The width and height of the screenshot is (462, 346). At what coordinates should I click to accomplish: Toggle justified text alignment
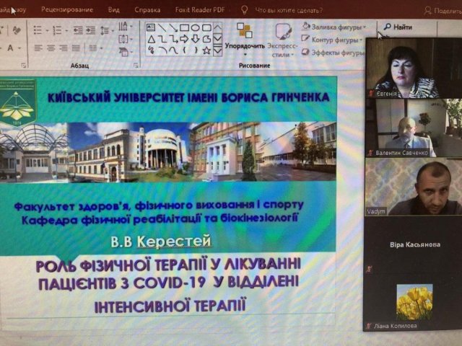[75, 48]
